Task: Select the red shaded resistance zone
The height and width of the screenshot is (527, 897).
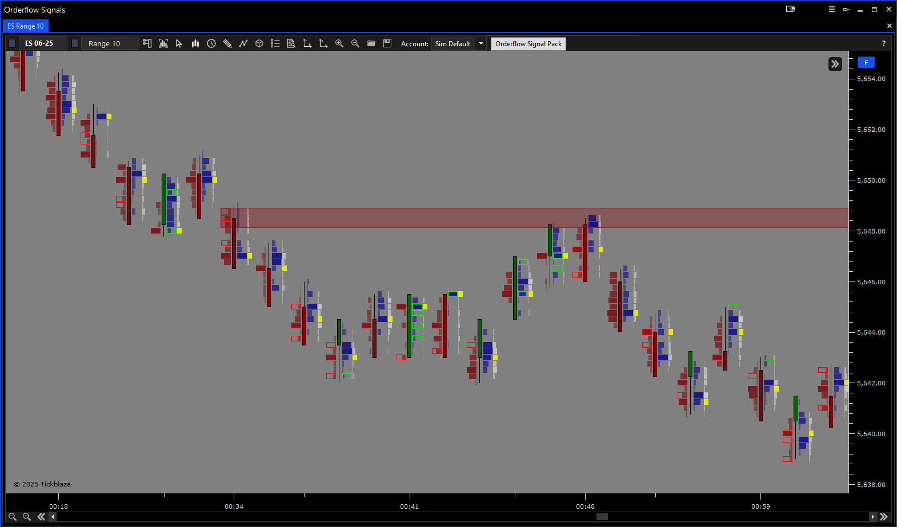Action: [x=534, y=218]
